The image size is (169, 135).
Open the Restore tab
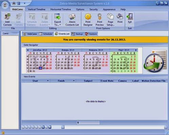pyautogui.click(x=91, y=34)
